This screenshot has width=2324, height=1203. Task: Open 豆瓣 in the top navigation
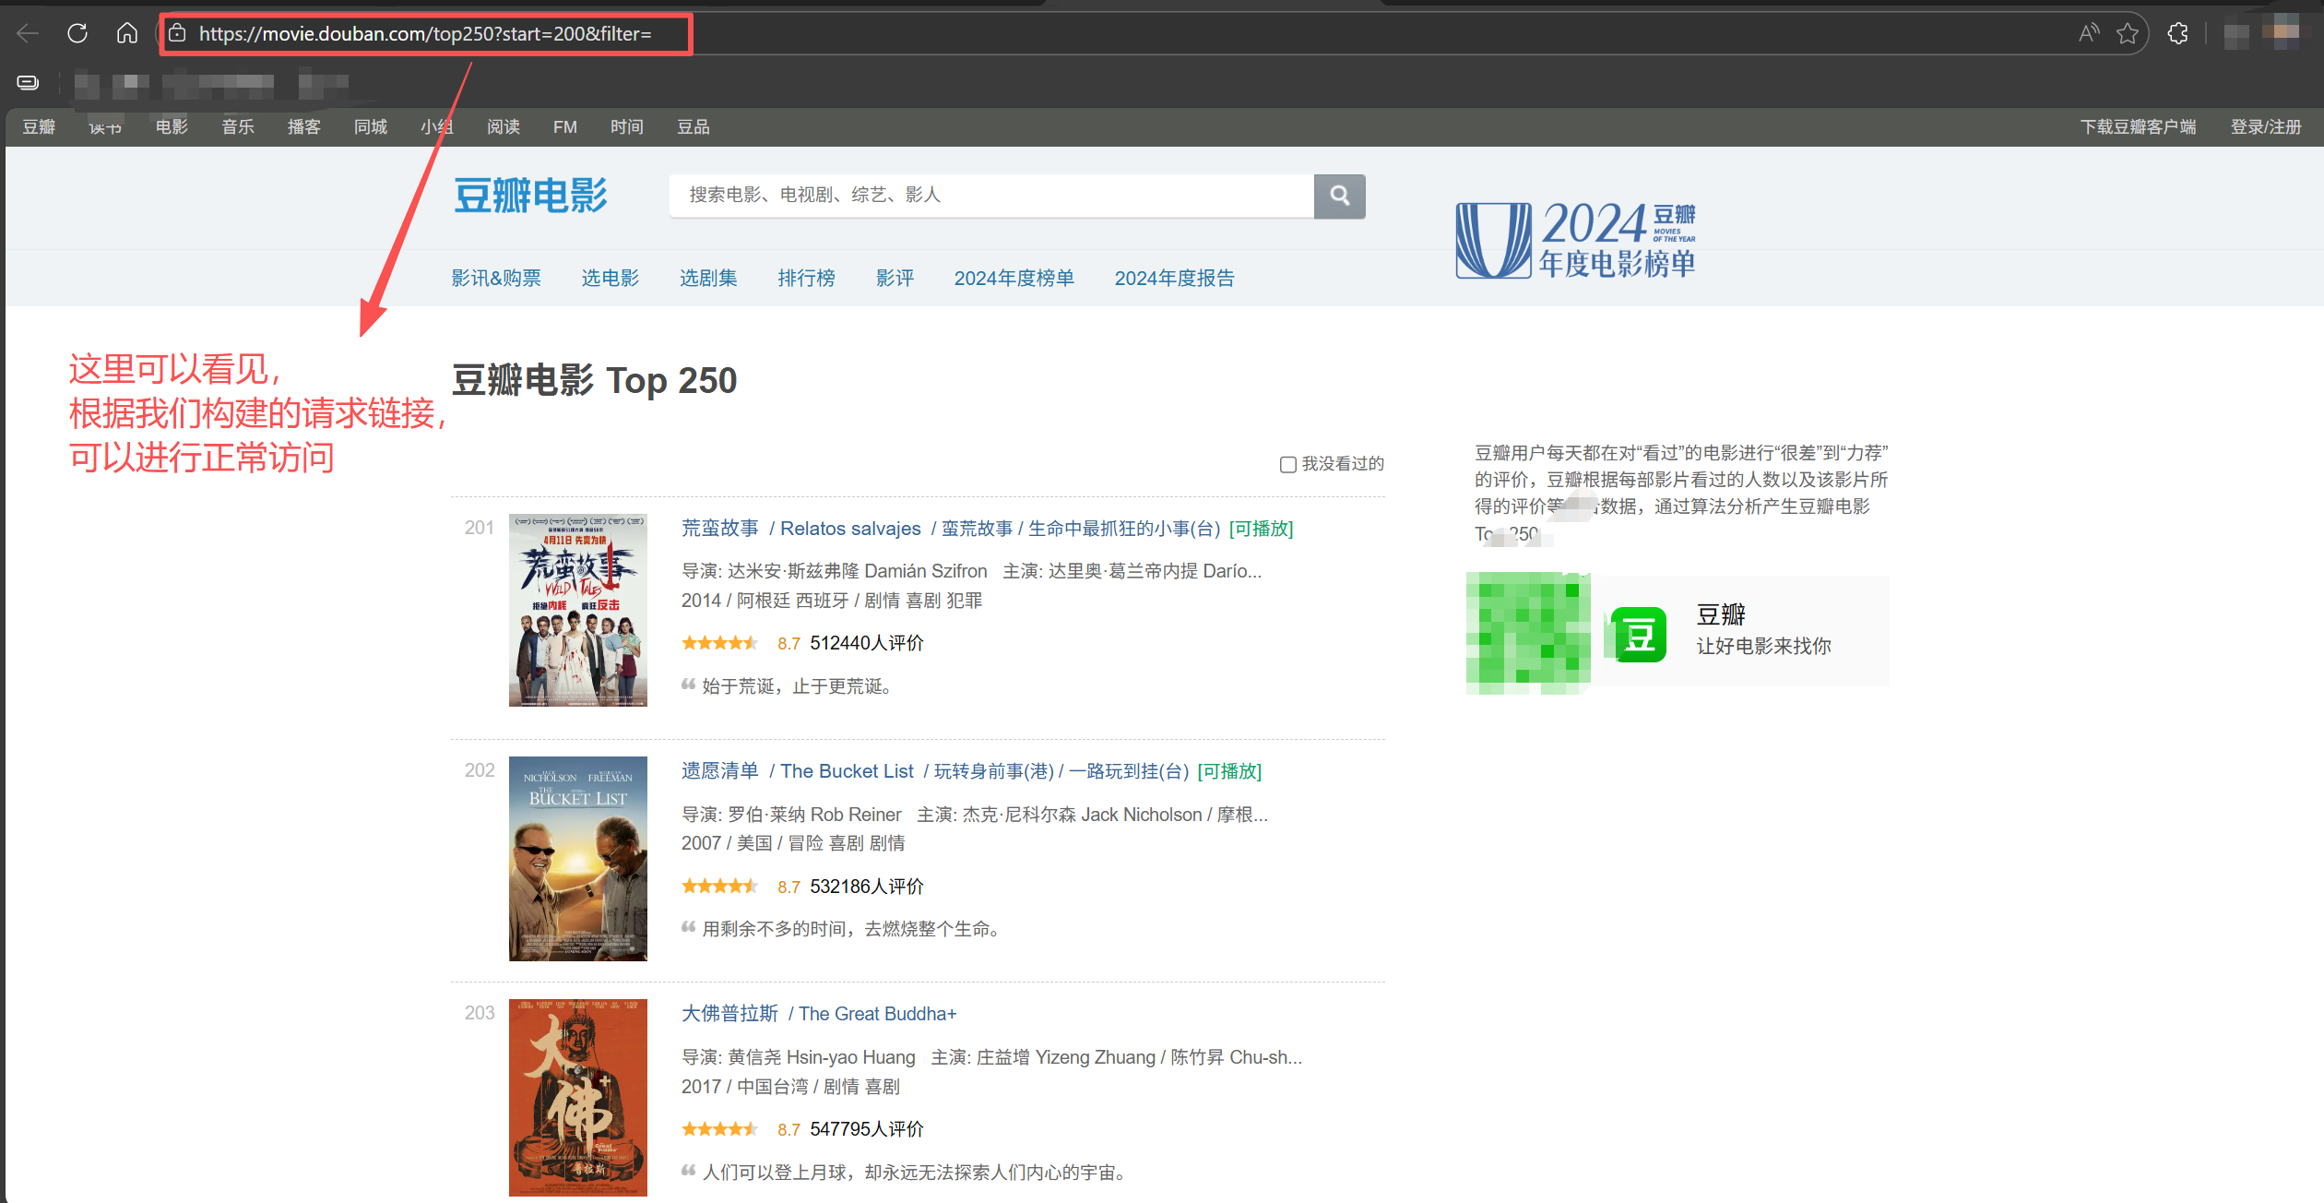tap(39, 127)
